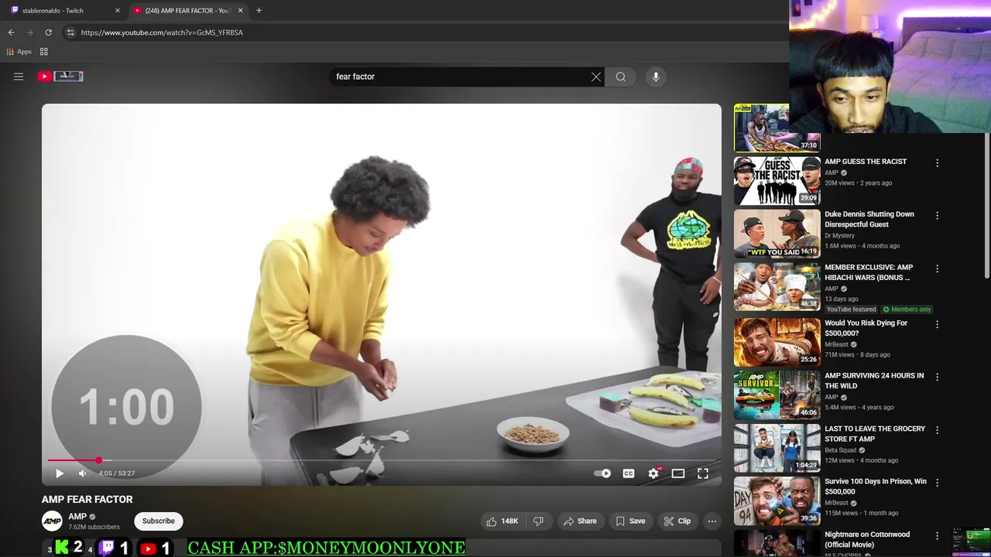Mute the video volume
Viewport: 991px width, 557px height.
(x=83, y=473)
